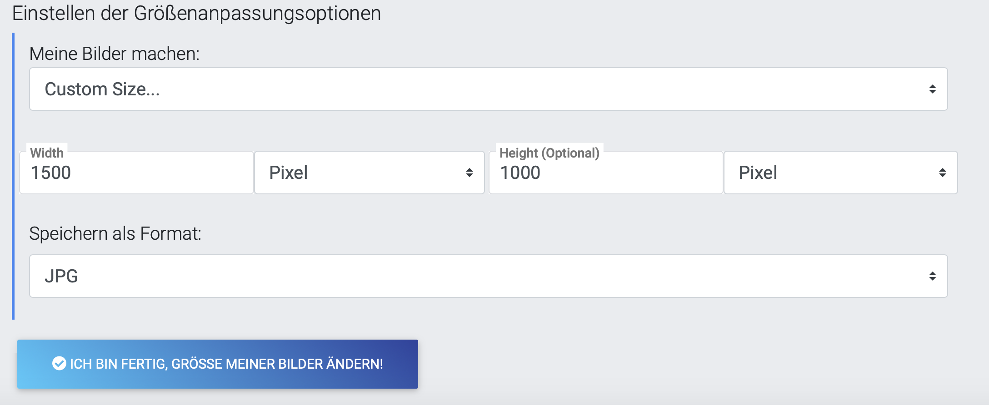Click the 'Width' field label
This screenshot has width=989, height=405.
(47, 153)
